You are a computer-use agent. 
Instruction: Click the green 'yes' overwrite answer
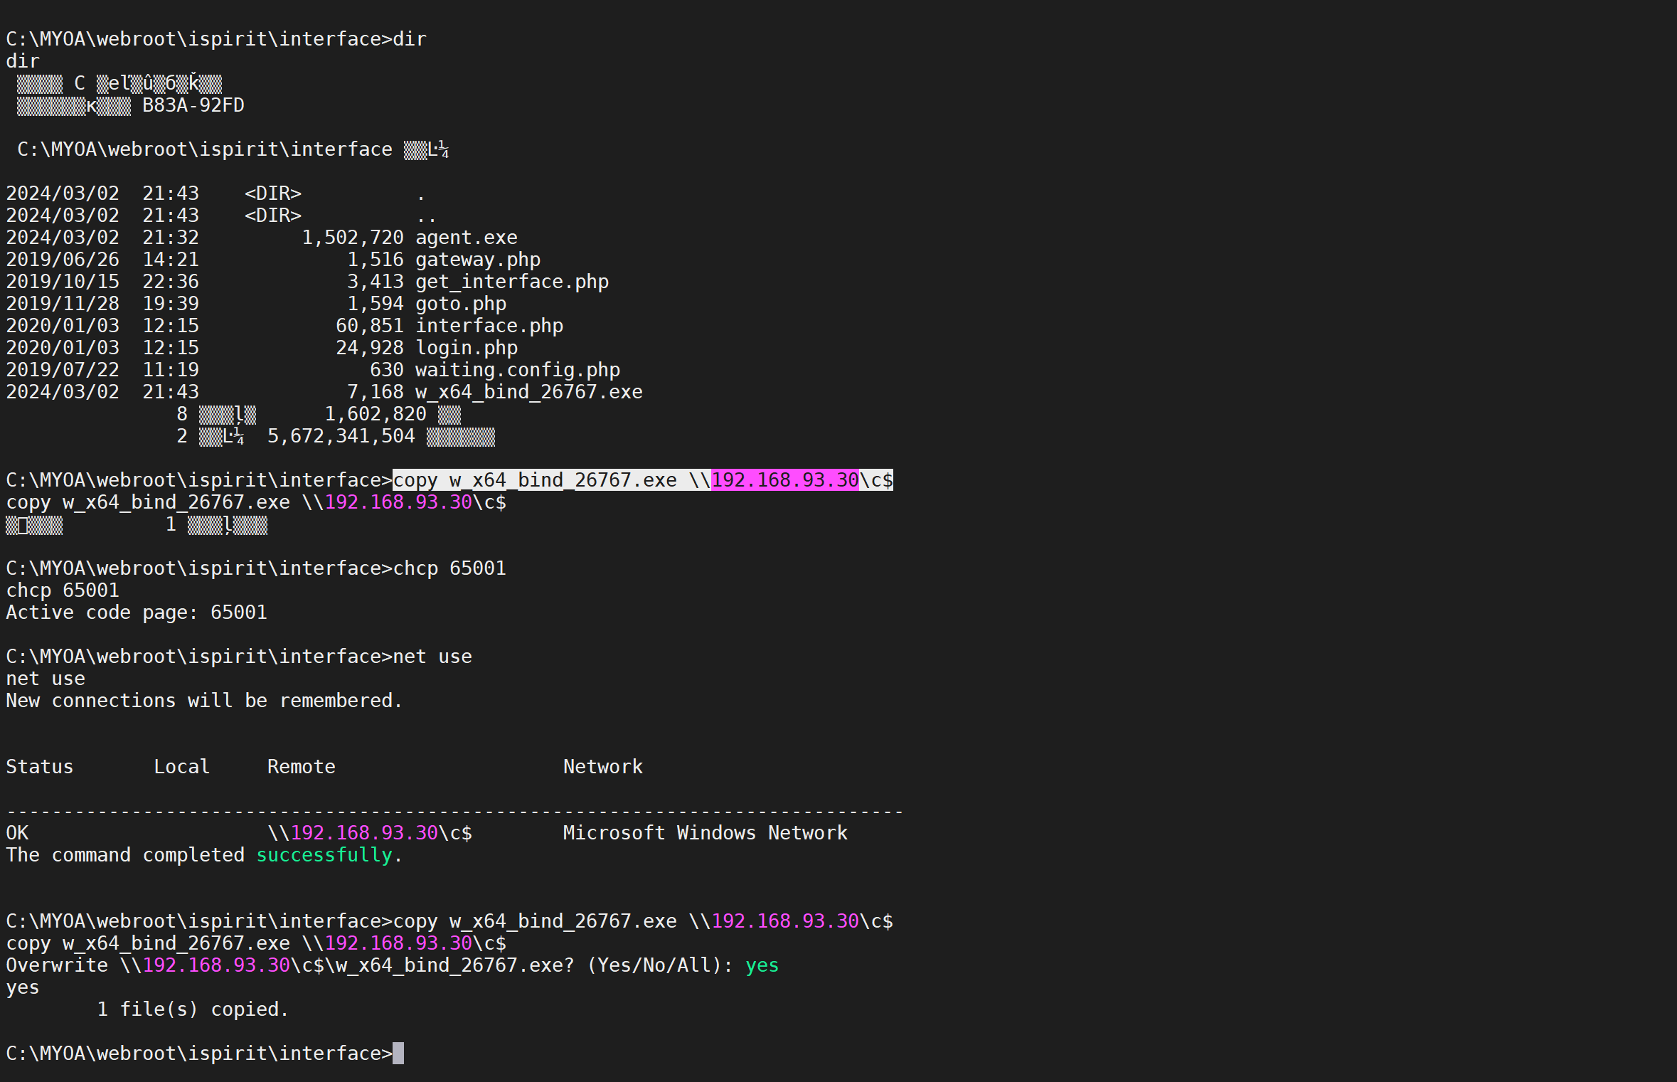pos(762,965)
